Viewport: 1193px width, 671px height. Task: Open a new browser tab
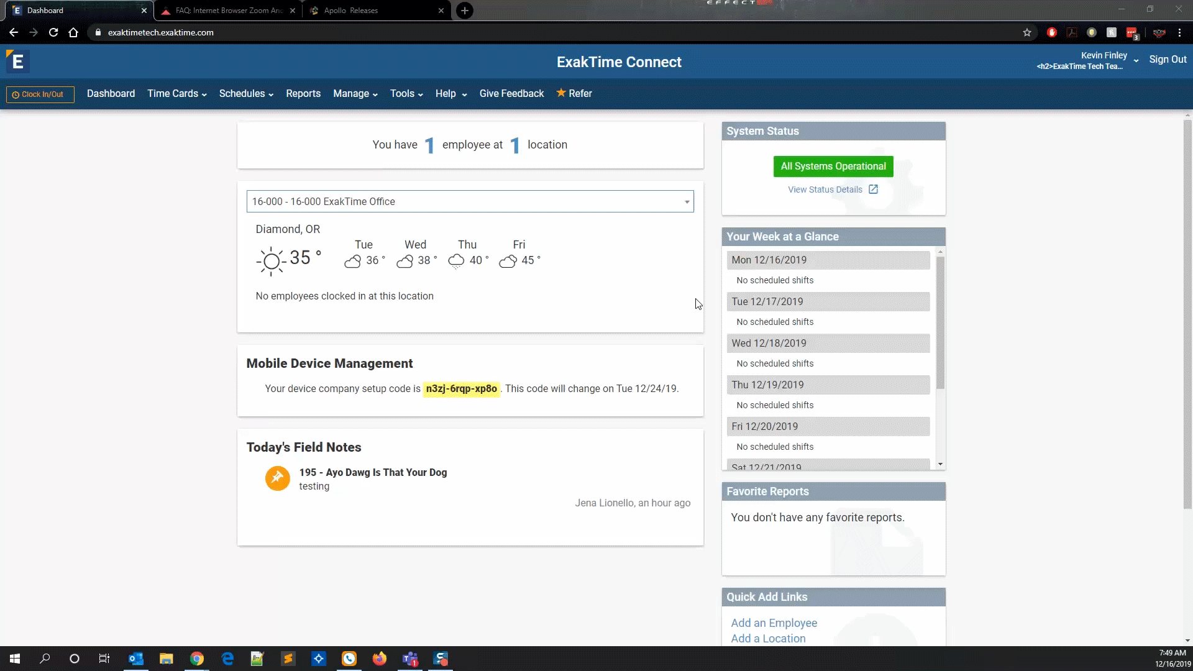[x=464, y=11]
